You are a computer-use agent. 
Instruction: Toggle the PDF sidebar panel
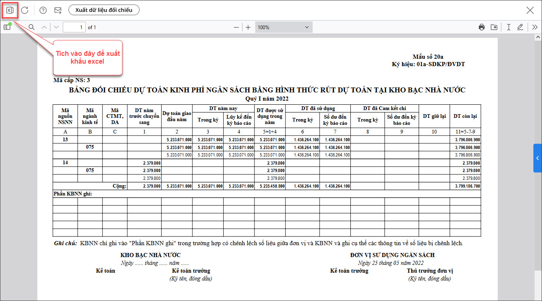pyautogui.click(x=7, y=27)
